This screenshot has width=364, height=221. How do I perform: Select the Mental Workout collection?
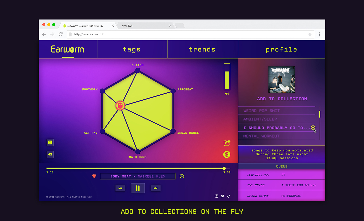click(277, 136)
